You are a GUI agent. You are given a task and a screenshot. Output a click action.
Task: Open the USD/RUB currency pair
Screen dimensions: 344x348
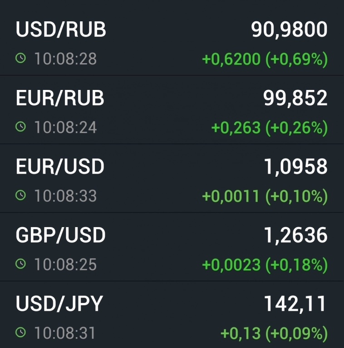(61, 30)
